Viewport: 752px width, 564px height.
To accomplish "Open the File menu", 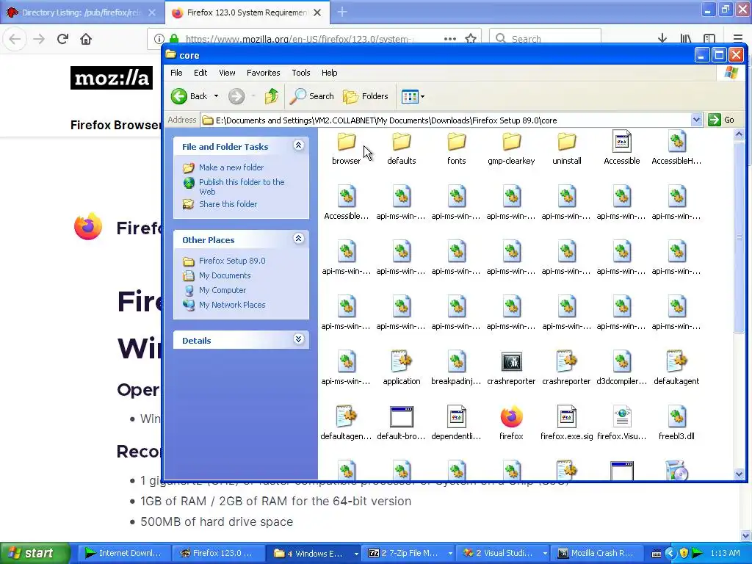I will 176,73.
